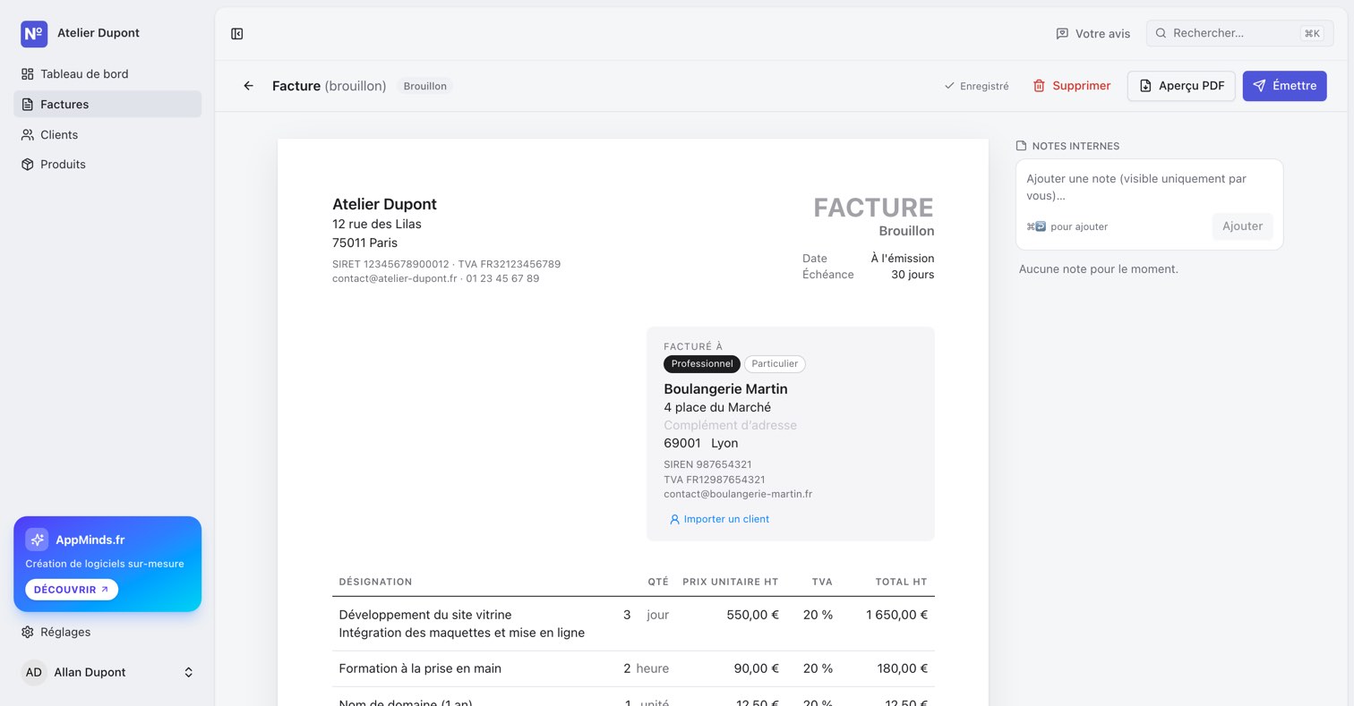The width and height of the screenshot is (1354, 706).
Task: Click the AD user avatar
Action: [34, 672]
